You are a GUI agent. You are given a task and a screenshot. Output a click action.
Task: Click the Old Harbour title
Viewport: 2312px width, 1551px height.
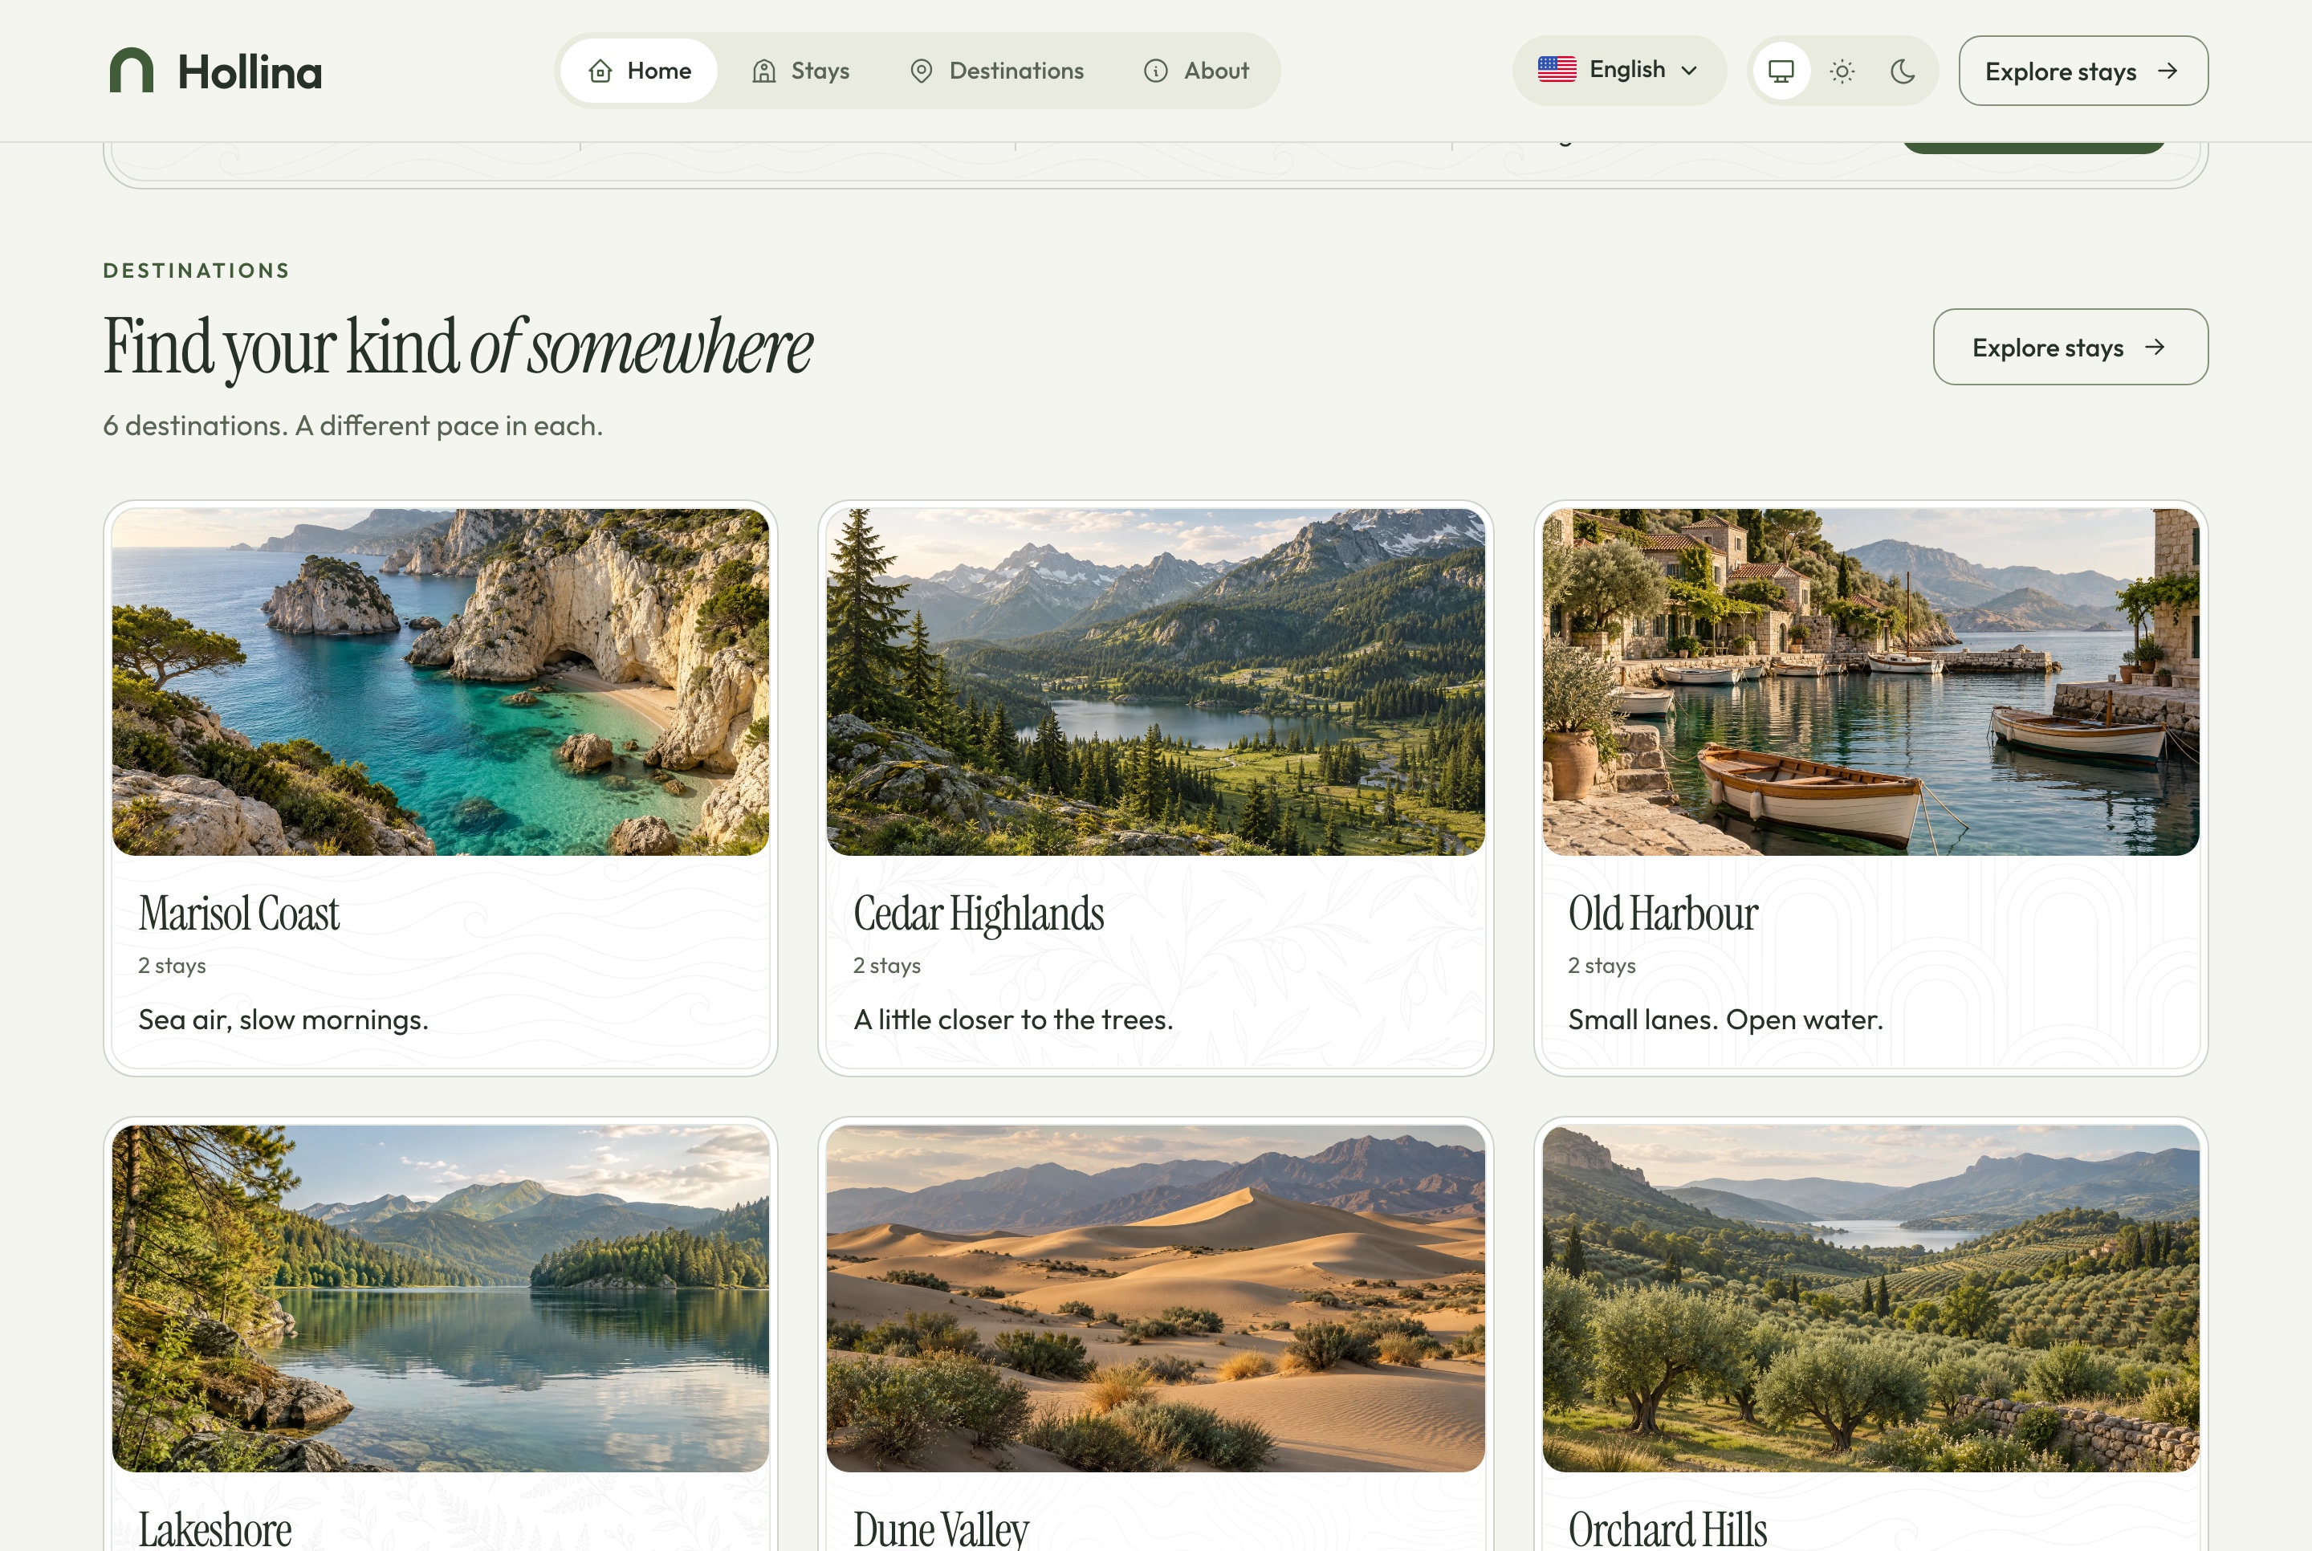1663,913
